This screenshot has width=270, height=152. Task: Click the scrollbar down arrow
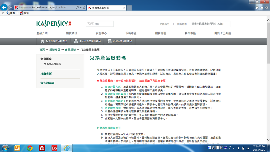coord(268,140)
